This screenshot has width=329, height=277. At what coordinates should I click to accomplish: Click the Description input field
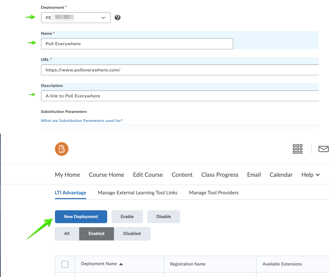[180, 96]
